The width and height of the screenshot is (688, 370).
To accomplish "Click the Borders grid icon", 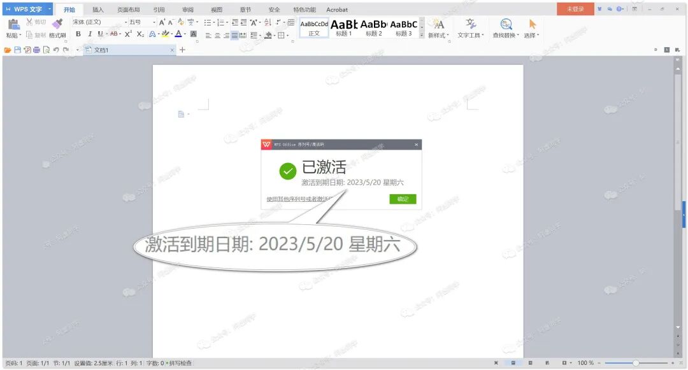I will click(x=281, y=36).
